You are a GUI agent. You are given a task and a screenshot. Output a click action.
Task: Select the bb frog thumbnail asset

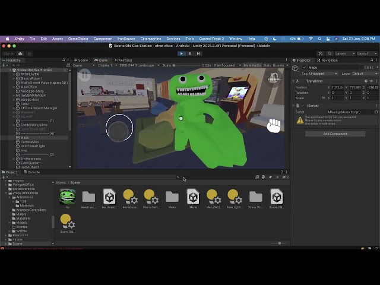(x=68, y=197)
